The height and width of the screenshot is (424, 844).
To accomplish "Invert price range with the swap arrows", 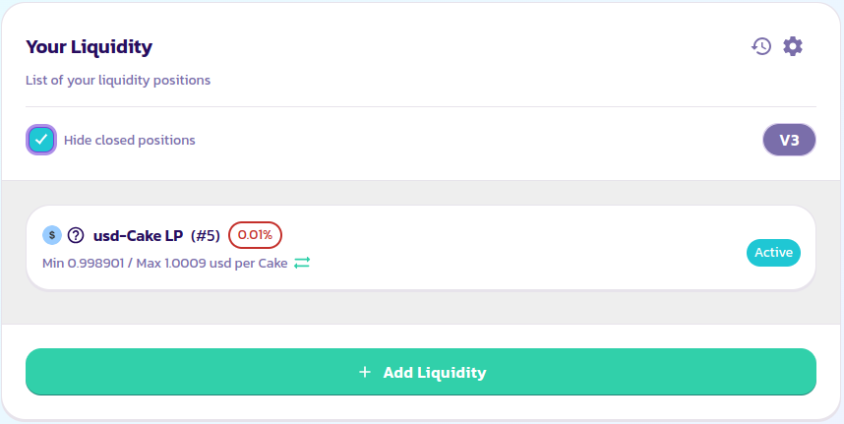I will [x=302, y=263].
